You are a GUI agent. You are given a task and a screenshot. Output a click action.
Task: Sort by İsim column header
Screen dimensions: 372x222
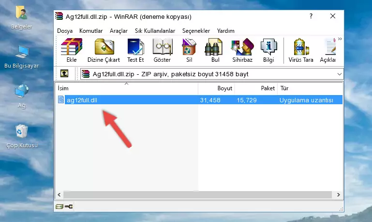click(x=127, y=88)
